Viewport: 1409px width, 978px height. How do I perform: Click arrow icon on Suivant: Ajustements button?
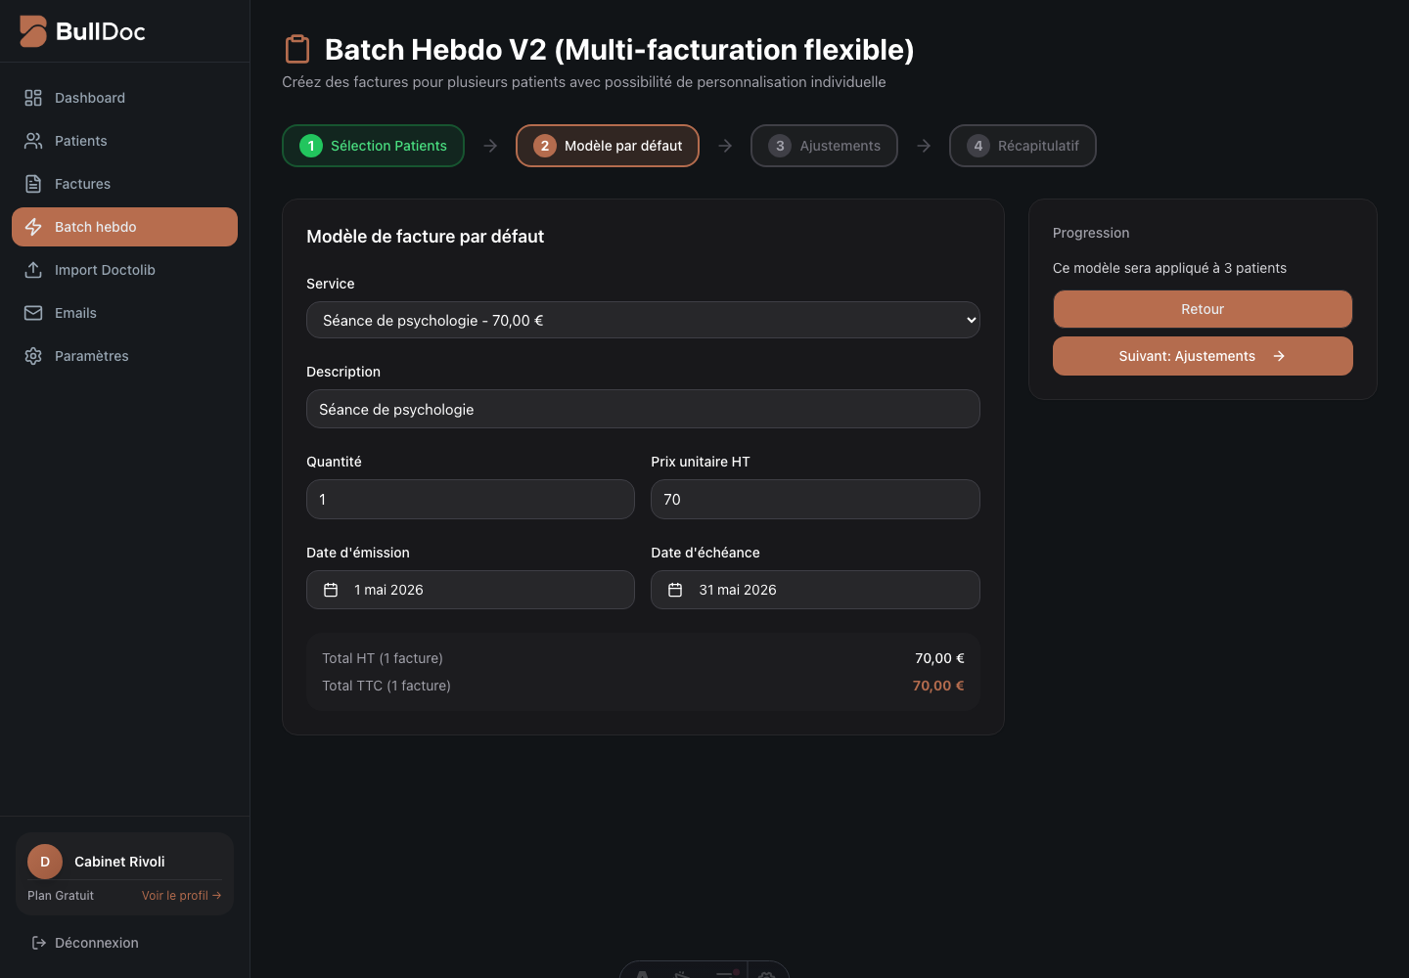point(1279,356)
